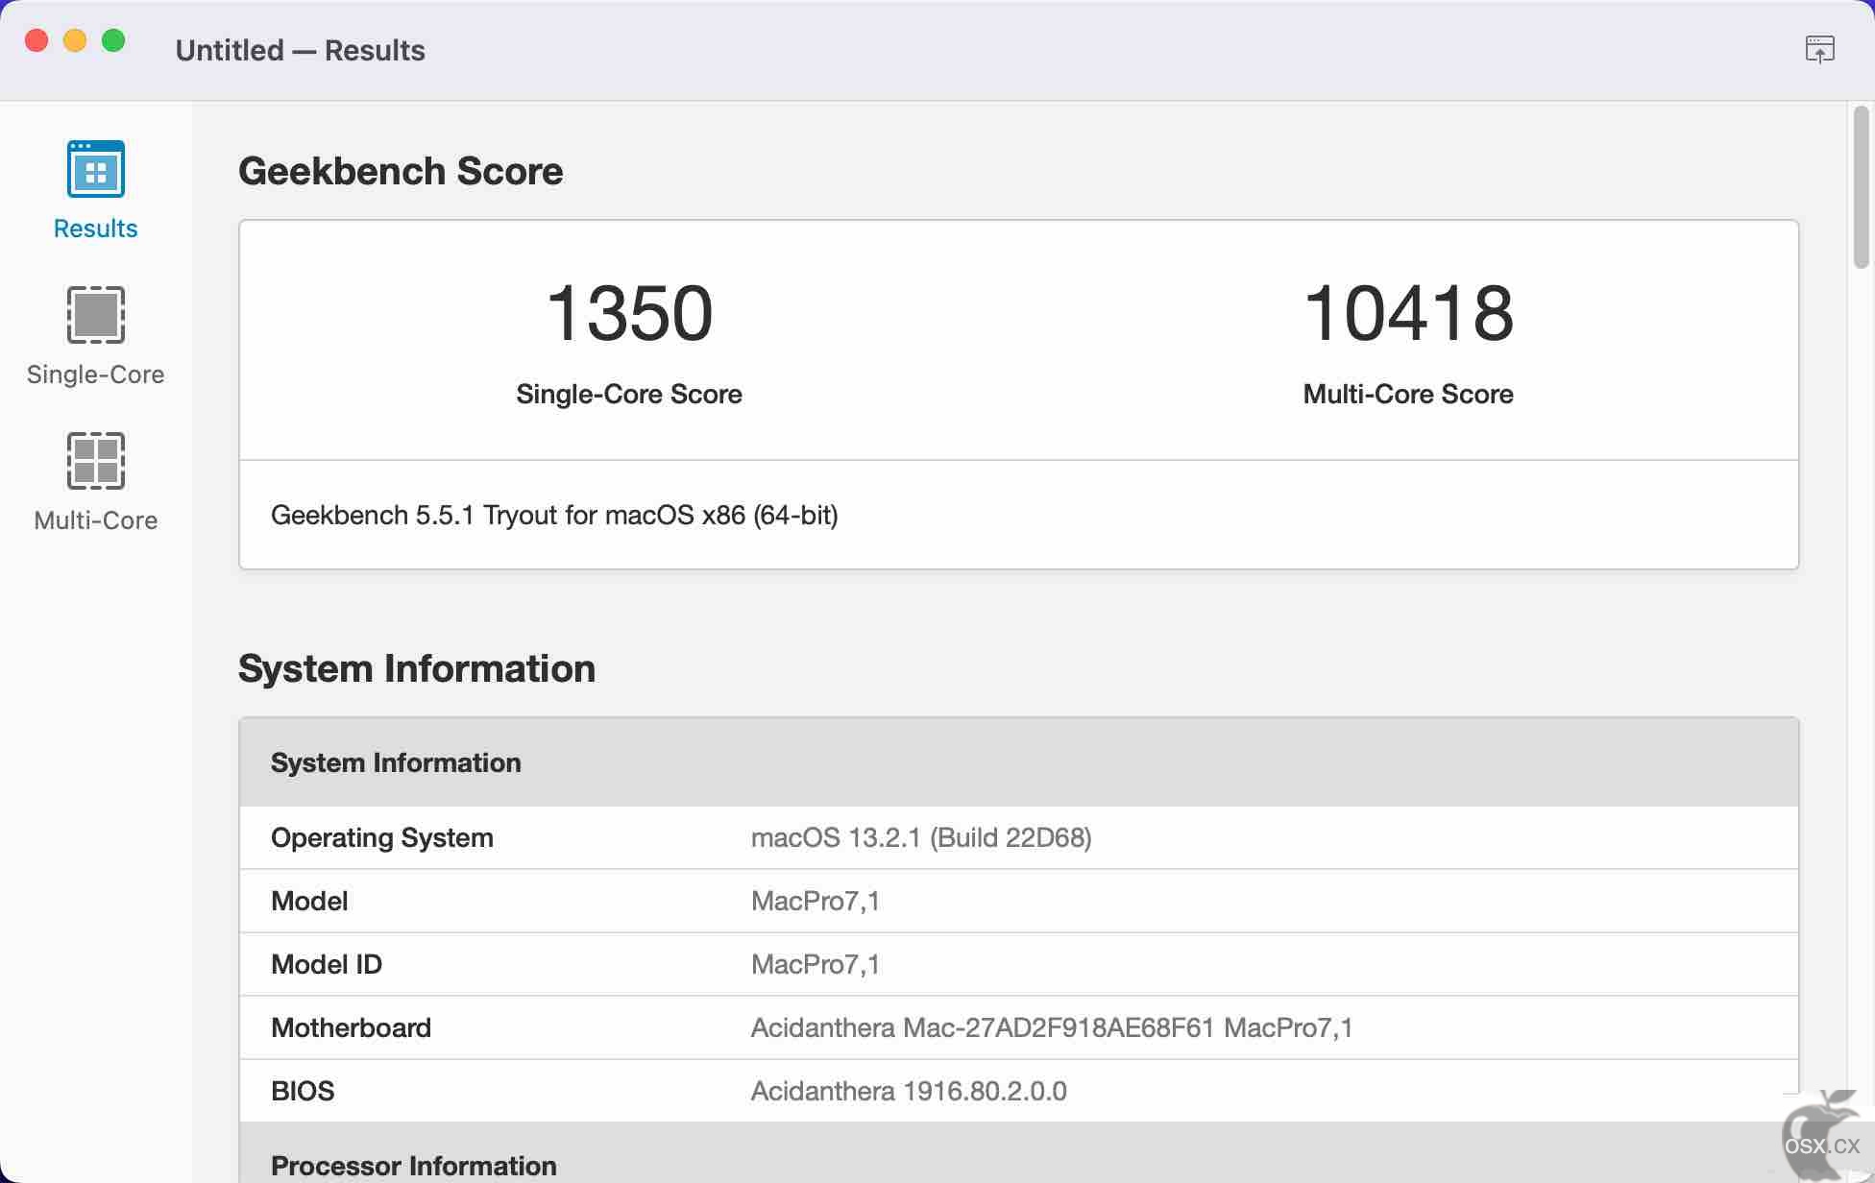Click the Motherboard row label
Image resolution: width=1875 pixels, height=1183 pixels.
(x=351, y=1027)
